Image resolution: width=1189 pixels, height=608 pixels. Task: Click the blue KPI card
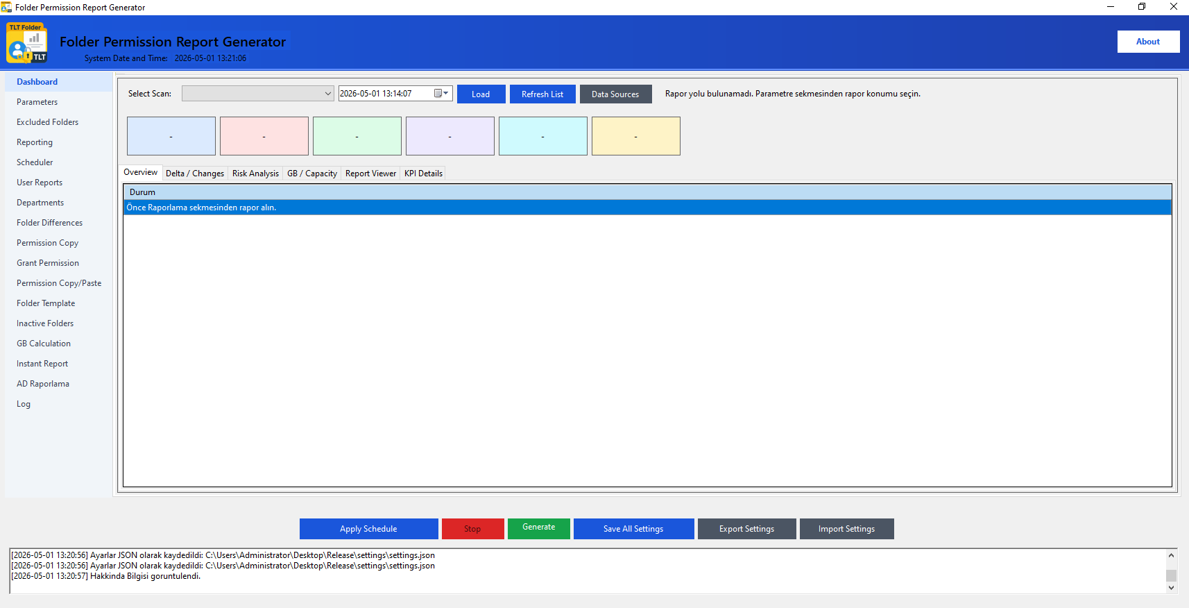point(171,136)
